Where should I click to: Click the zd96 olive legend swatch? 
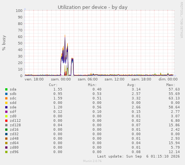point(6,152)
